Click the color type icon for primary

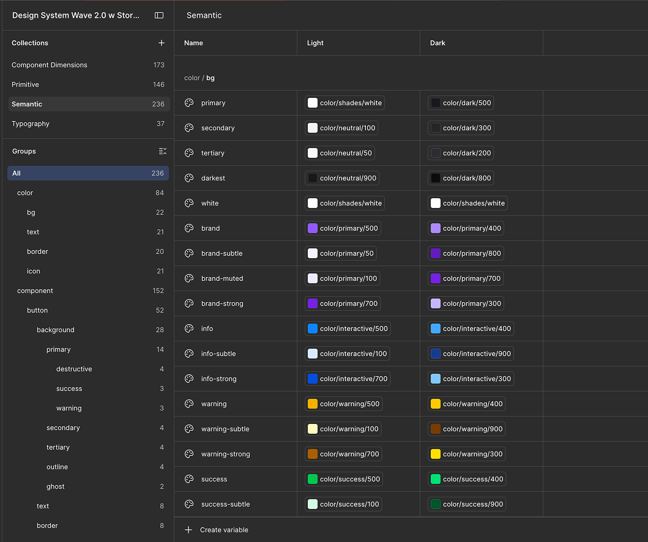pyautogui.click(x=189, y=103)
